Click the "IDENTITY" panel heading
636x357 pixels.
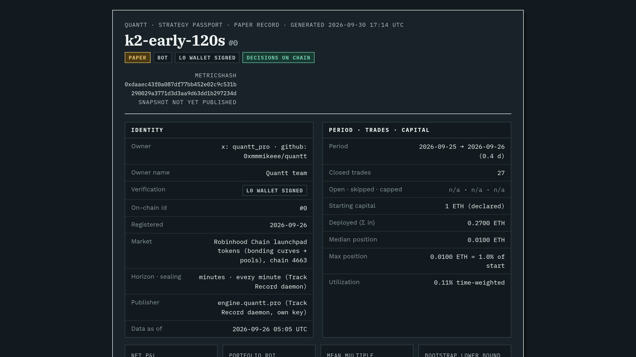click(147, 130)
